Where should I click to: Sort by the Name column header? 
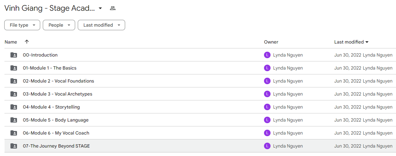pos(11,42)
